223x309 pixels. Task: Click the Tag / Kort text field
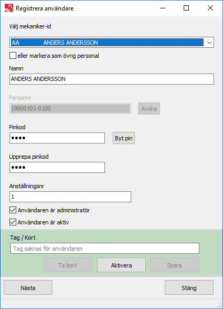point(105,249)
